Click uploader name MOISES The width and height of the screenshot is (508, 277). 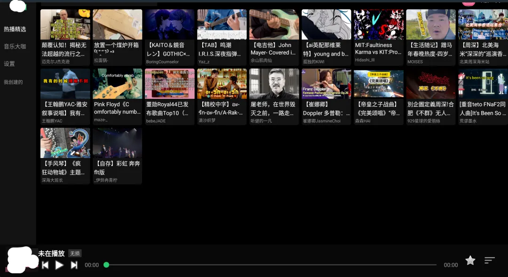click(415, 62)
